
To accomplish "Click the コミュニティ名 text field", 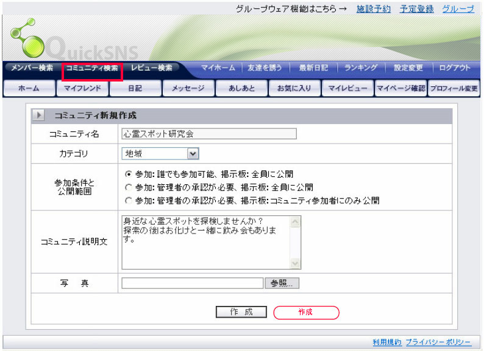I will tap(209, 134).
